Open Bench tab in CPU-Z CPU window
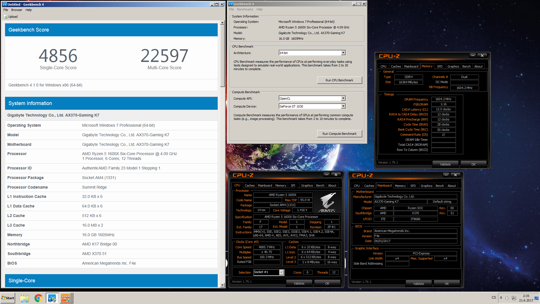 pos(320,185)
